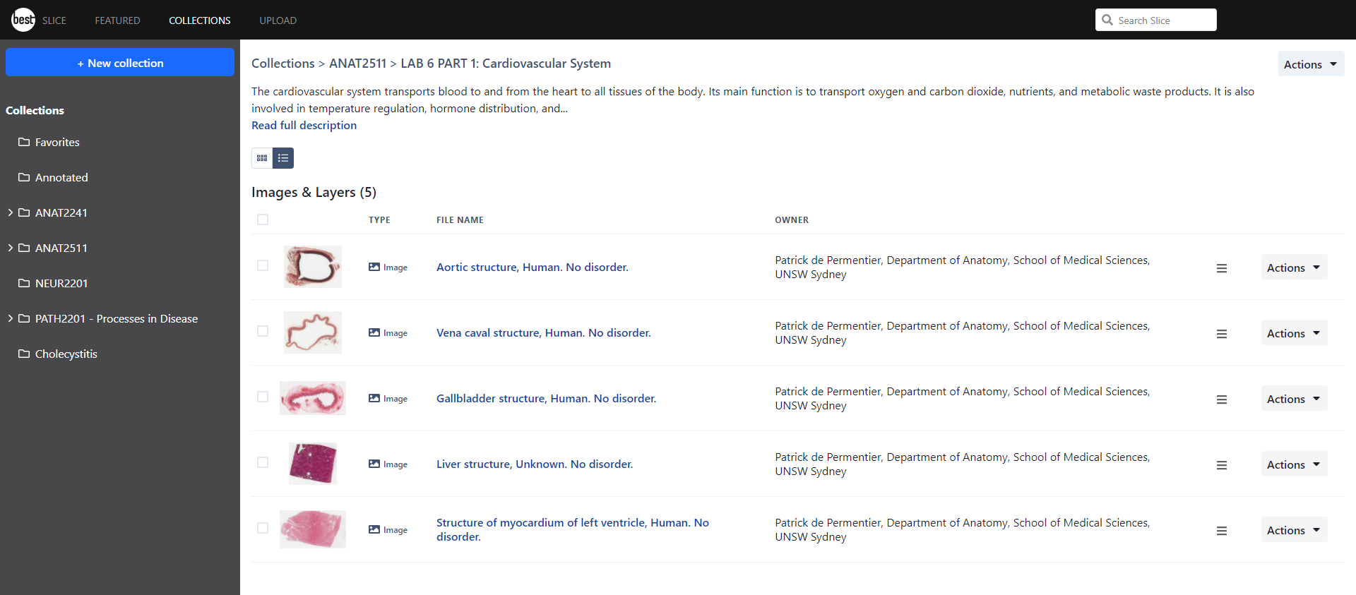Click FILE NAME column header
Viewport: 1356px width, 595px height.
click(x=460, y=220)
